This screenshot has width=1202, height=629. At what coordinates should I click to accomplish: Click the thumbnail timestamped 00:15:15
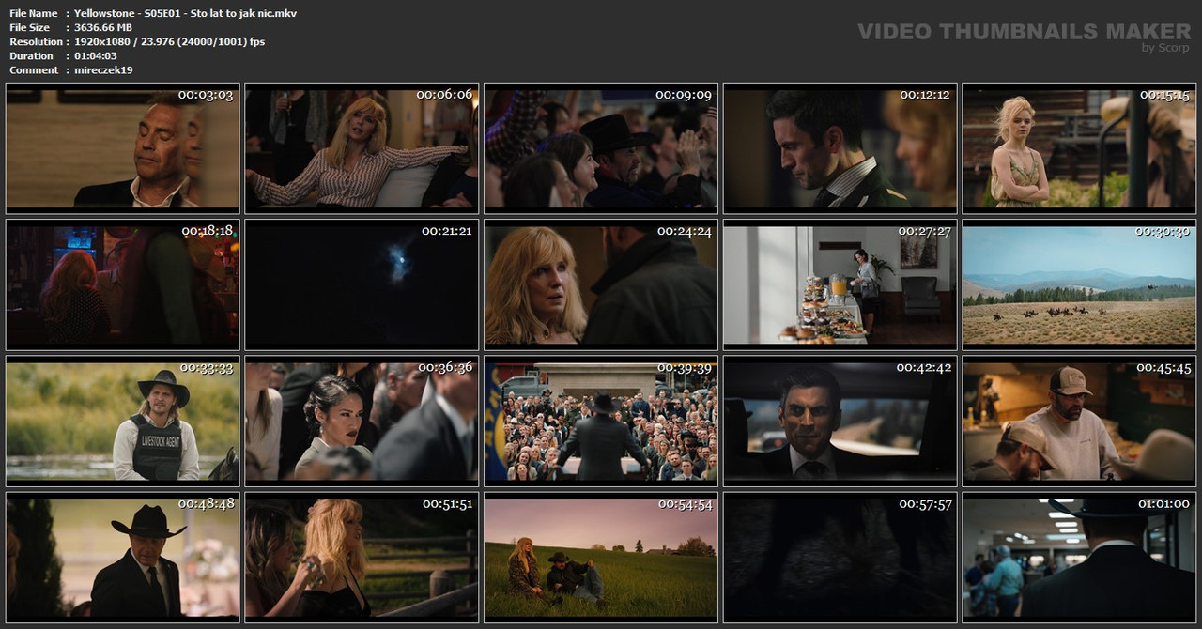point(1079,148)
